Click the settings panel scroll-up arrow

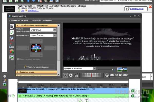[59, 25]
